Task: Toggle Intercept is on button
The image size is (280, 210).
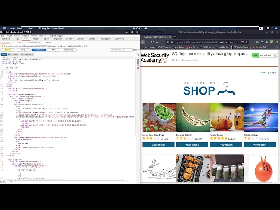Action: coord(38,50)
